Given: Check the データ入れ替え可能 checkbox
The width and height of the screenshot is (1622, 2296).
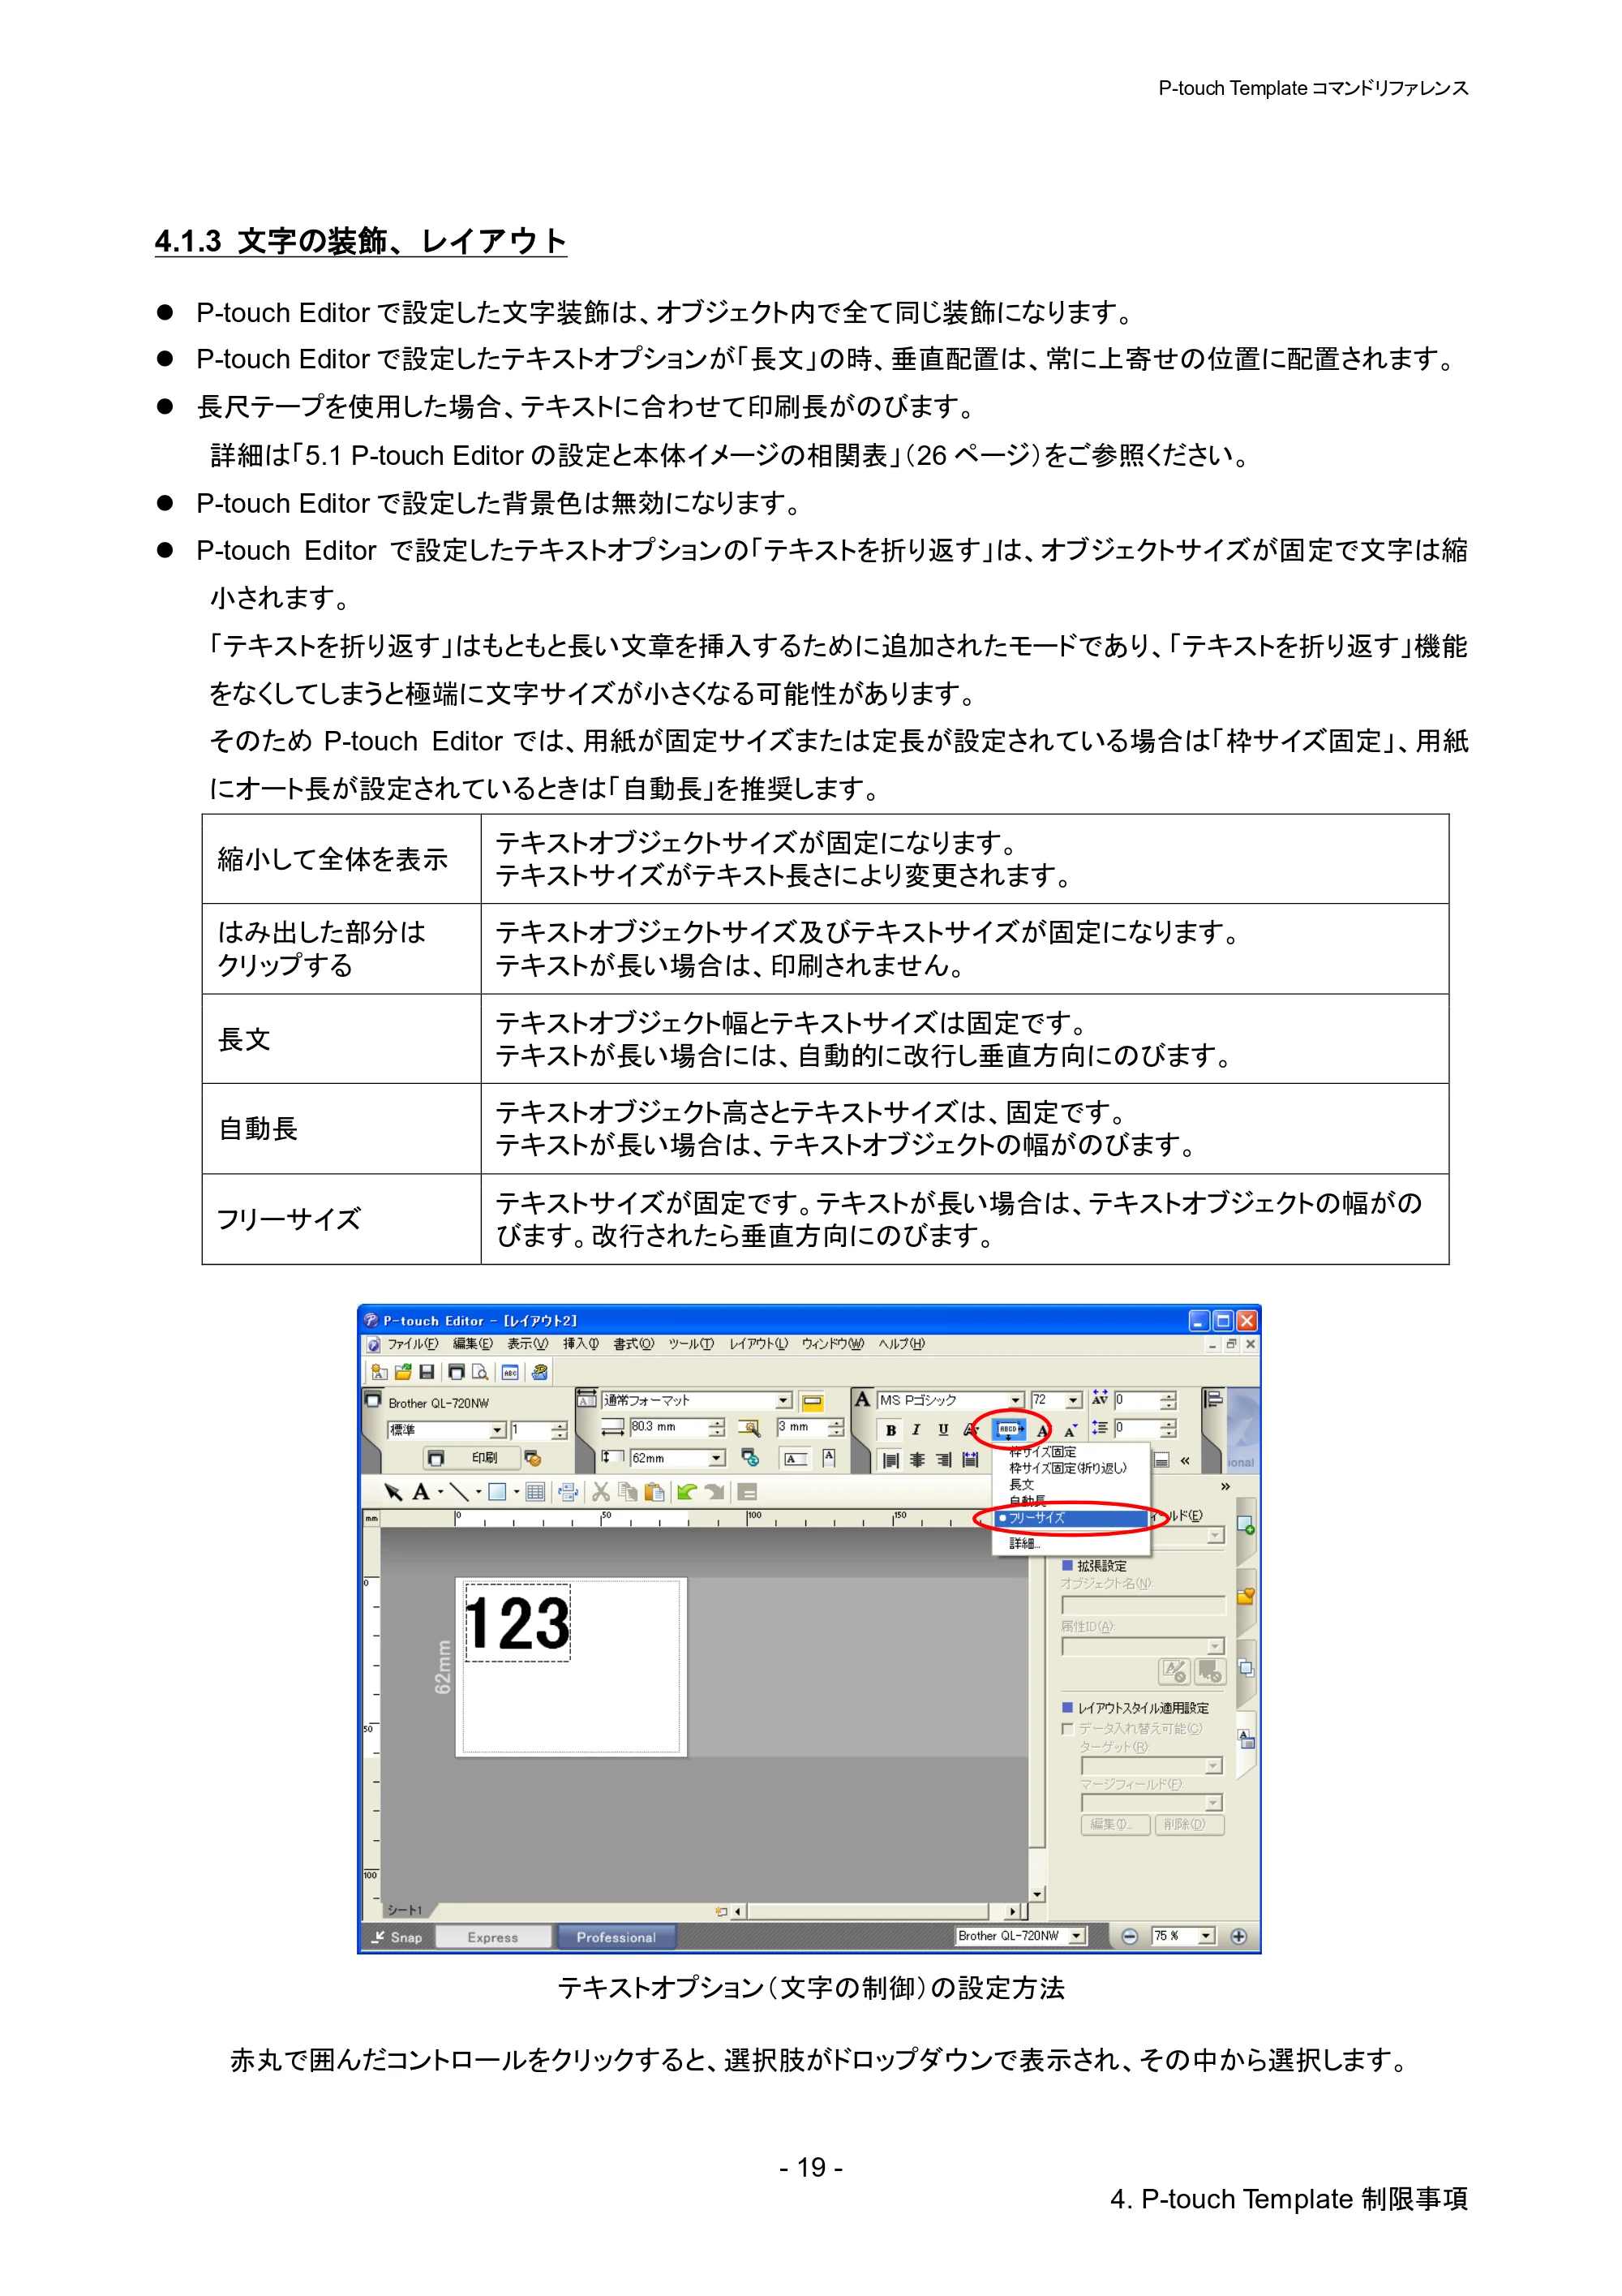Looking at the screenshot, I should pyautogui.click(x=1067, y=1728).
